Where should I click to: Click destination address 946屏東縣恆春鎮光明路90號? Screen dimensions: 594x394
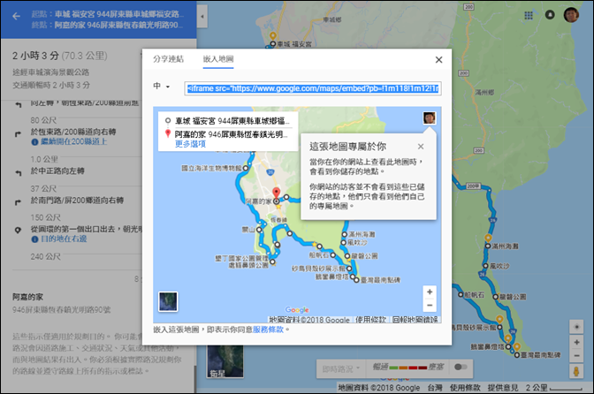(x=61, y=310)
